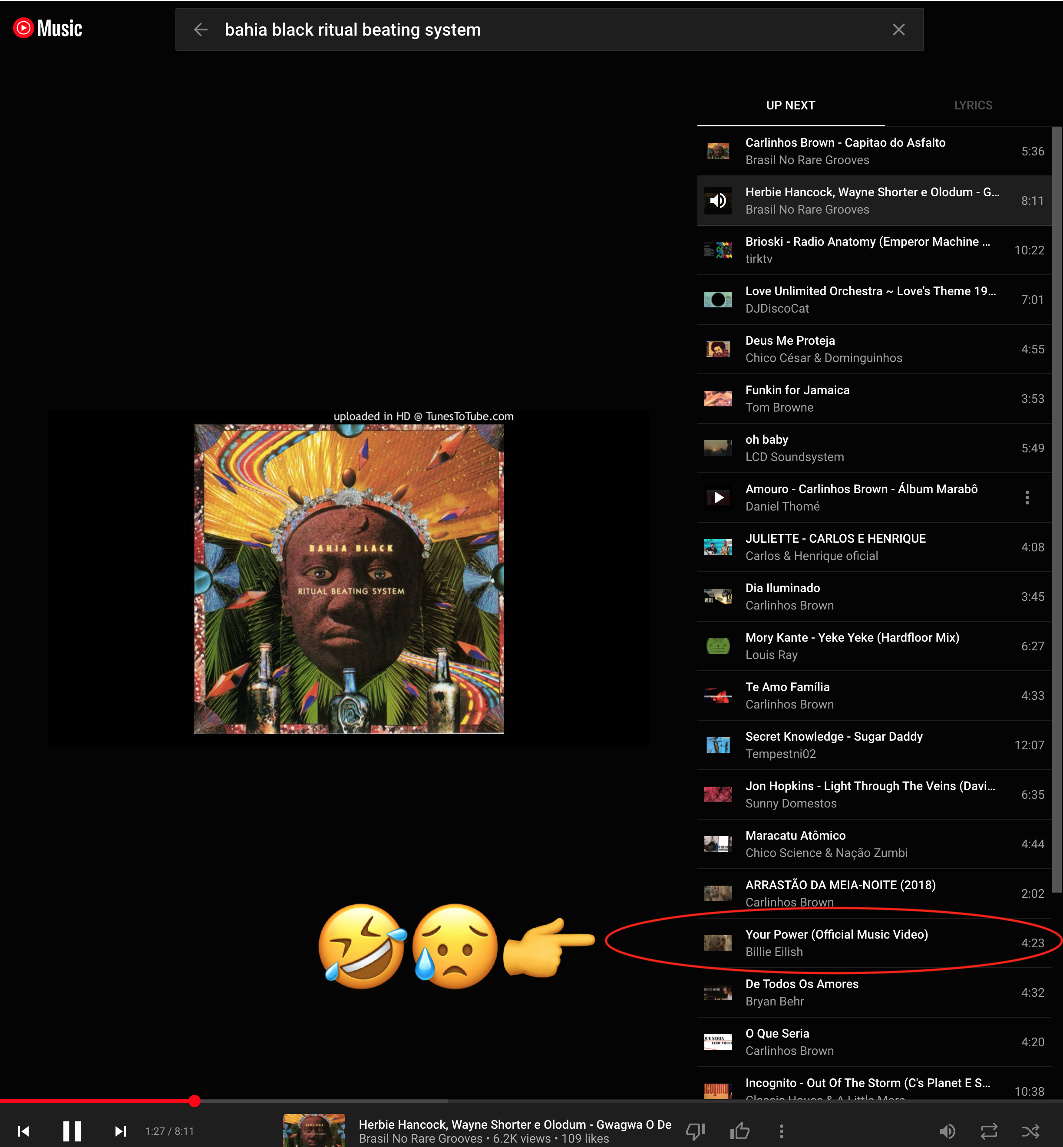Play Secret Knowledge - Sugar Daddy
This screenshot has height=1147, width=1063.
pyautogui.click(x=874, y=745)
